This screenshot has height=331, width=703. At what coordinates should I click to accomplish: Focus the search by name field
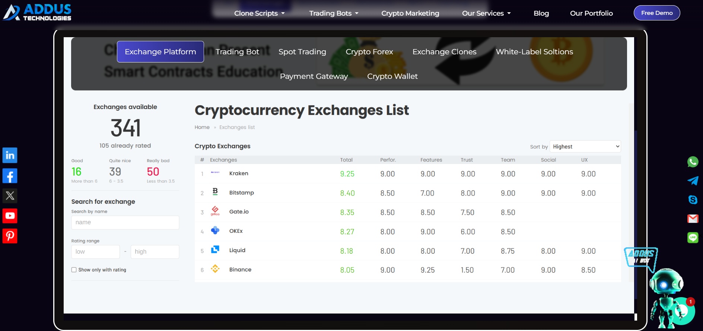pyautogui.click(x=125, y=222)
